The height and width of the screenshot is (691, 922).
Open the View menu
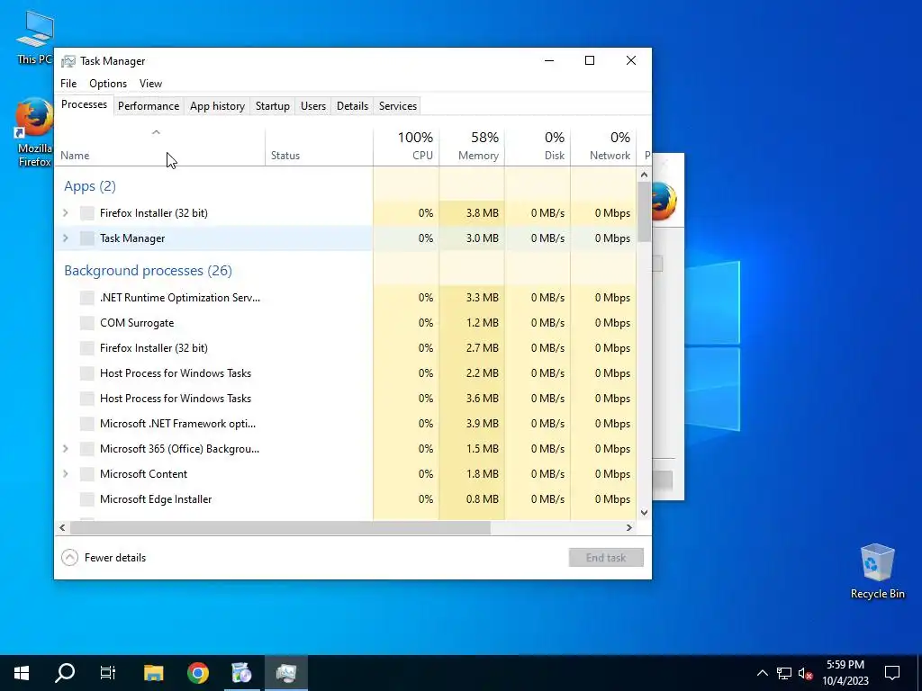pyautogui.click(x=150, y=84)
